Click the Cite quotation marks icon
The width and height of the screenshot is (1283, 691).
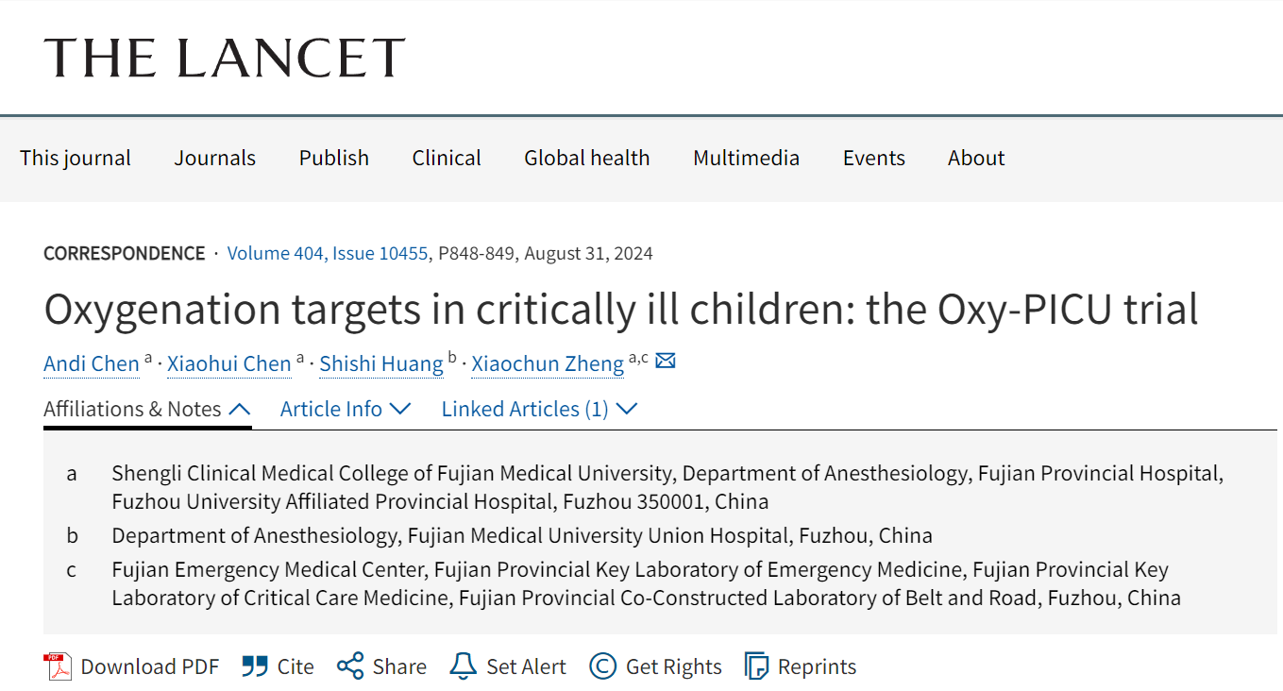254,666
